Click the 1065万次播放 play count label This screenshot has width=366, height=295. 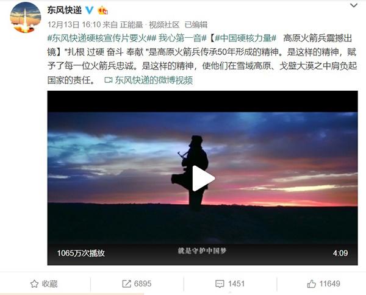pyautogui.click(x=81, y=253)
